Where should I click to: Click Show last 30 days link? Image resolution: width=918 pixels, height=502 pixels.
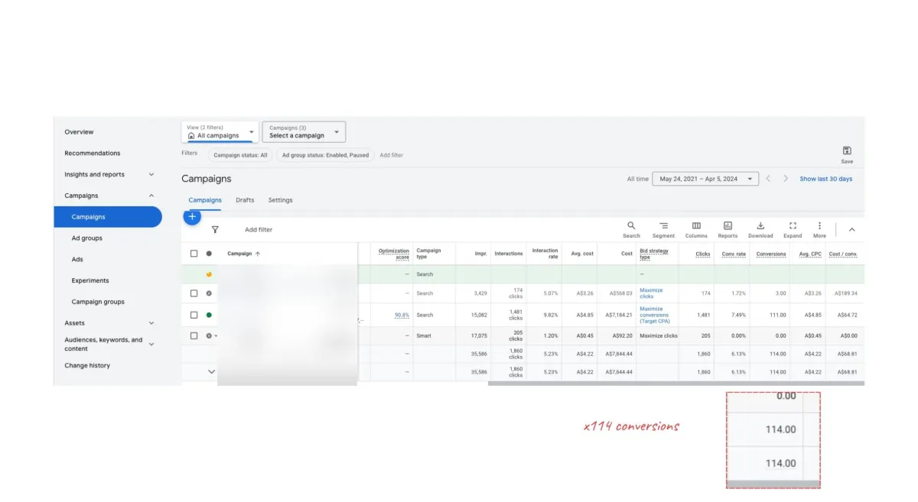point(826,179)
